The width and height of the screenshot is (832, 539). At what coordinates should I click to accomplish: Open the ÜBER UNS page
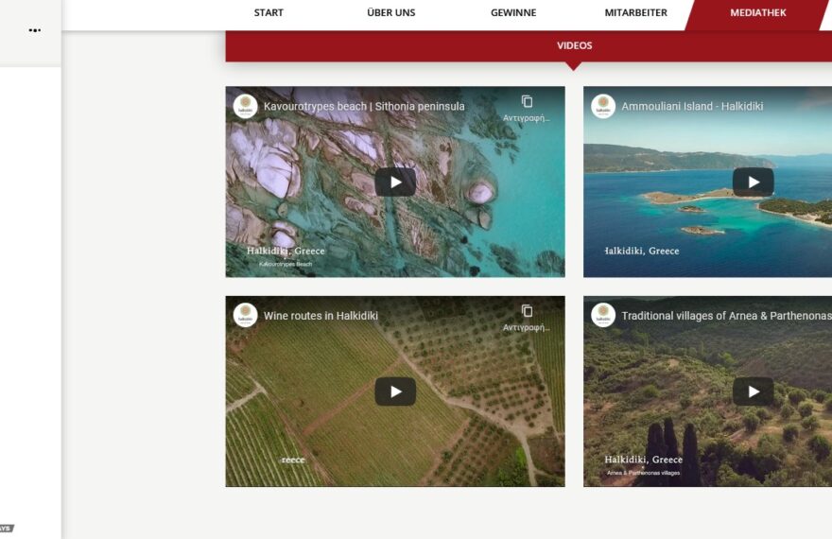tap(390, 13)
